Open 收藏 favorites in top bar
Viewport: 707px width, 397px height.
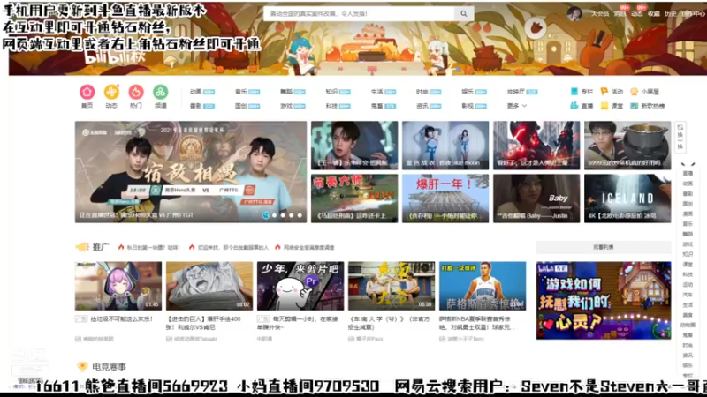click(653, 14)
